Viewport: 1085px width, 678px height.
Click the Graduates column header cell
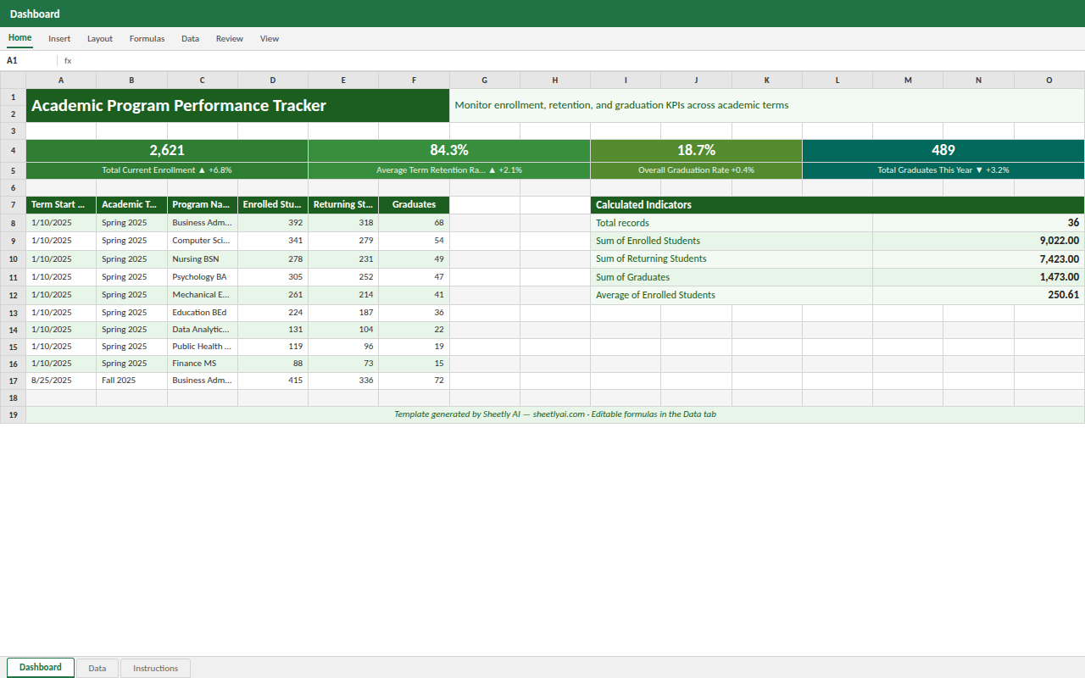(x=415, y=205)
